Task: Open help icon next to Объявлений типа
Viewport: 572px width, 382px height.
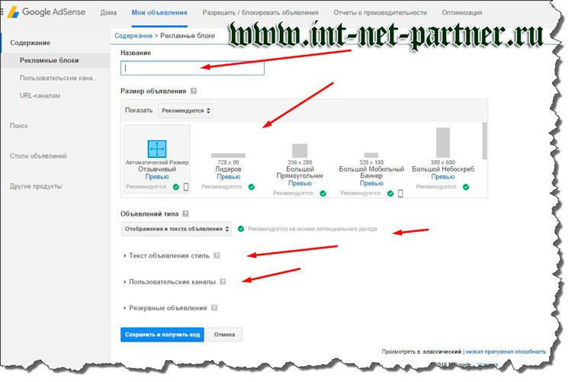Action: coord(185,213)
